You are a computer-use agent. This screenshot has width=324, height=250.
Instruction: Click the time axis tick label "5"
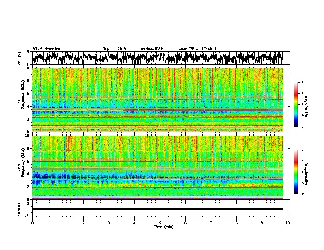(160, 223)
